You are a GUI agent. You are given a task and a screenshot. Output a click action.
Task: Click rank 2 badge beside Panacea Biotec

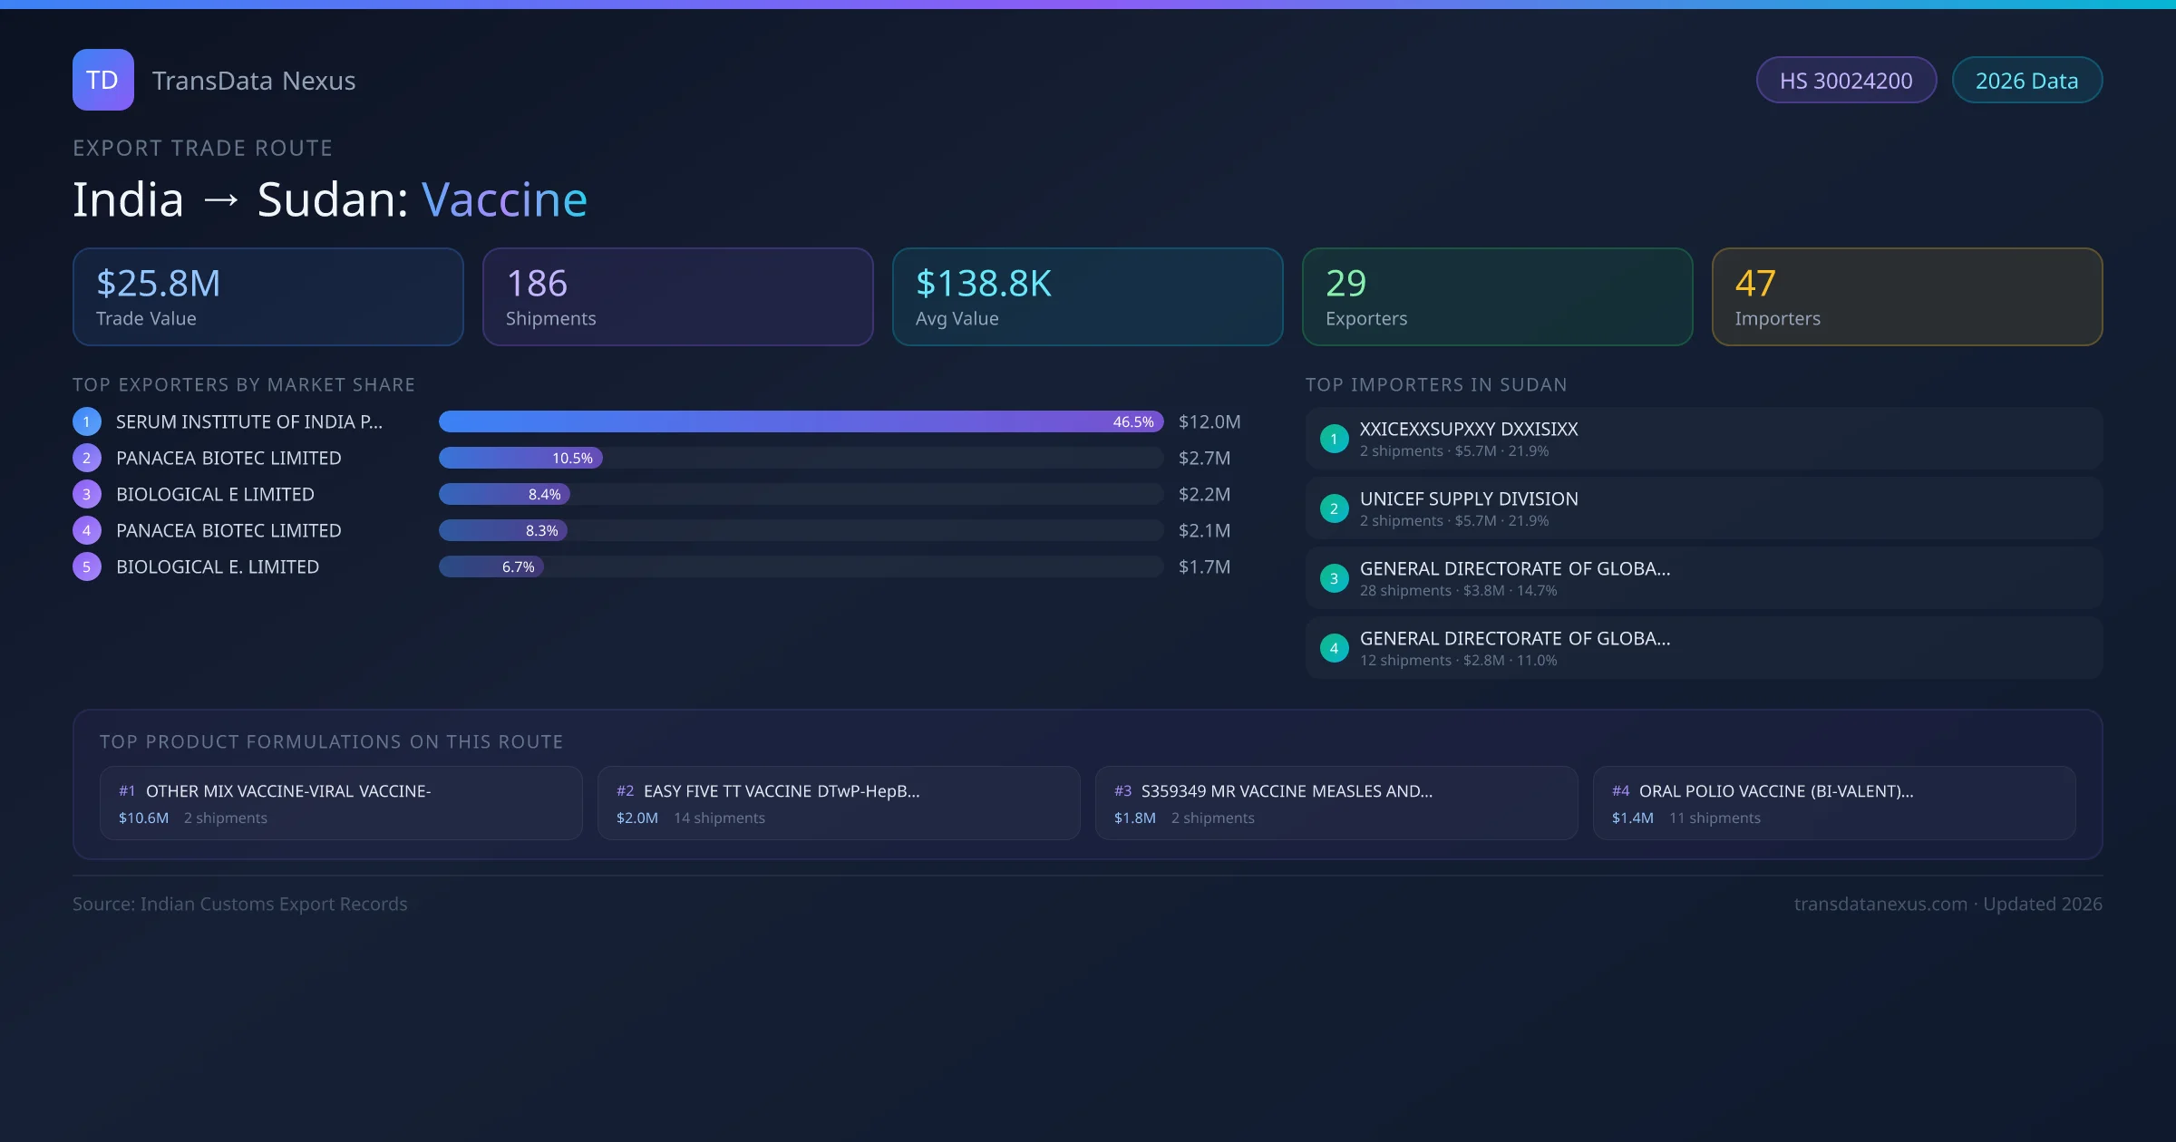click(87, 458)
